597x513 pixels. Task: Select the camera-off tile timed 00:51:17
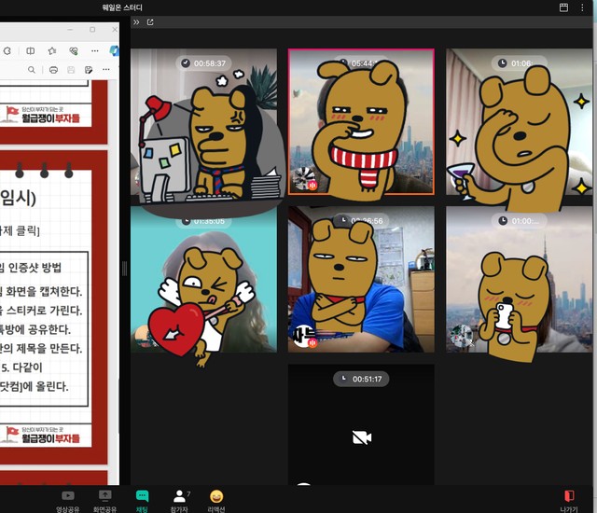[361, 424]
